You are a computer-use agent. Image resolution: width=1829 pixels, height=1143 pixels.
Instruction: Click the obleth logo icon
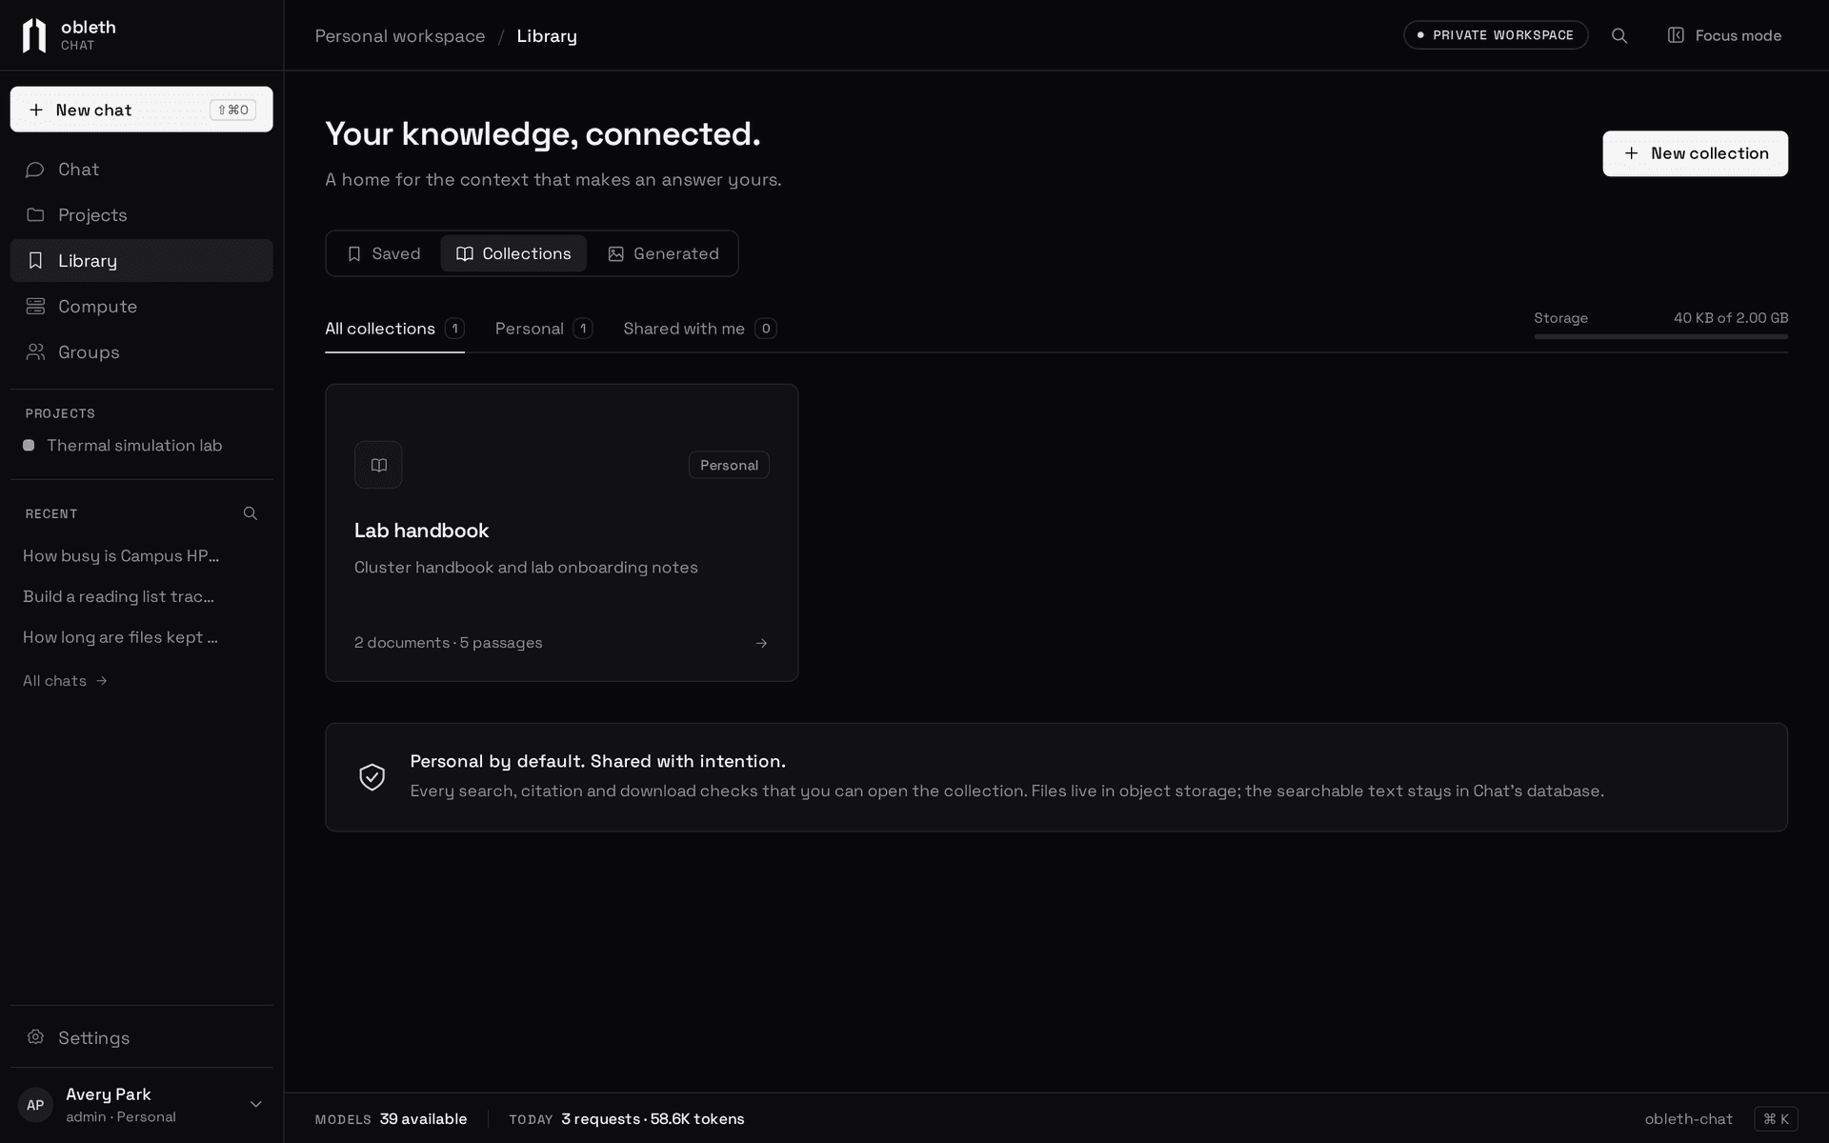pyautogui.click(x=34, y=35)
